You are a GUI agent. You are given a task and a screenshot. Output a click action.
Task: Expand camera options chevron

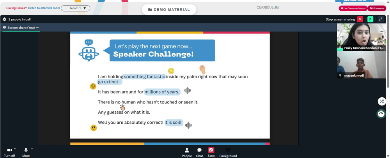[x=15, y=149]
